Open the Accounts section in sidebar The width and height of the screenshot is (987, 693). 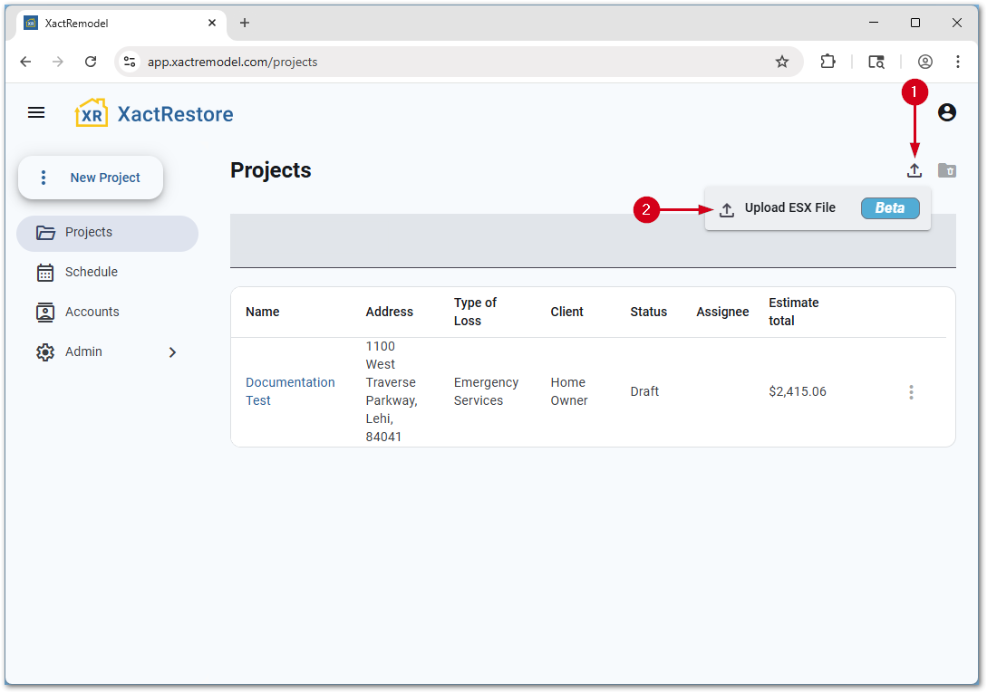(x=92, y=313)
